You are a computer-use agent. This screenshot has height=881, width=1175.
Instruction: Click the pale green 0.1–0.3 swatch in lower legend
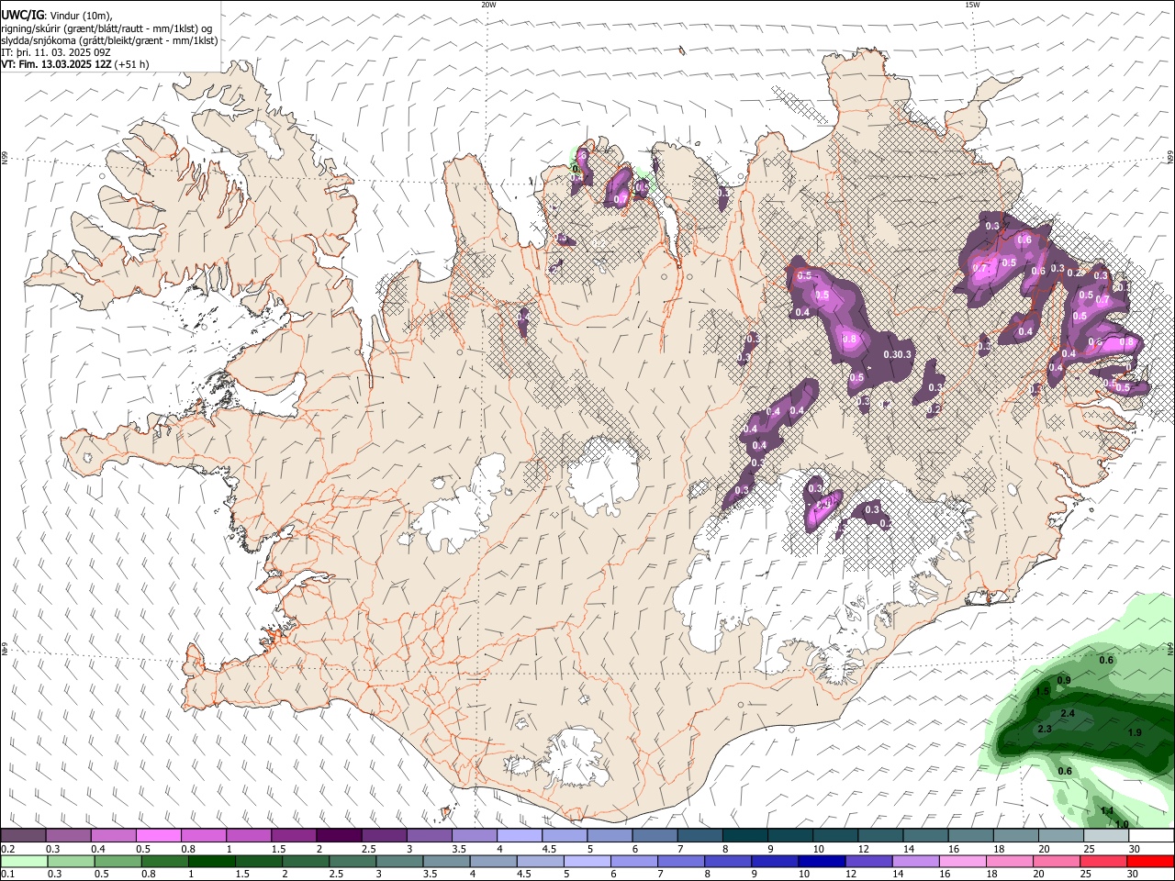[x=25, y=862]
